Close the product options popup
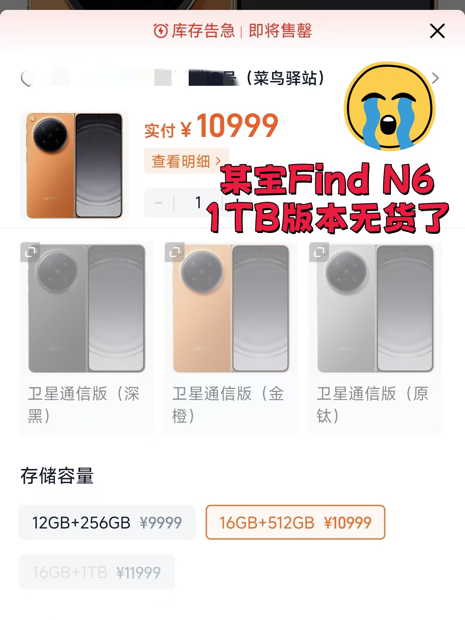The width and height of the screenshot is (465, 620). [x=437, y=31]
